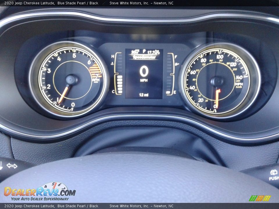This screenshot has height=209, width=279.
Task: Click the windshield wiper icon on right stalk
Action: pyautogui.click(x=274, y=172)
